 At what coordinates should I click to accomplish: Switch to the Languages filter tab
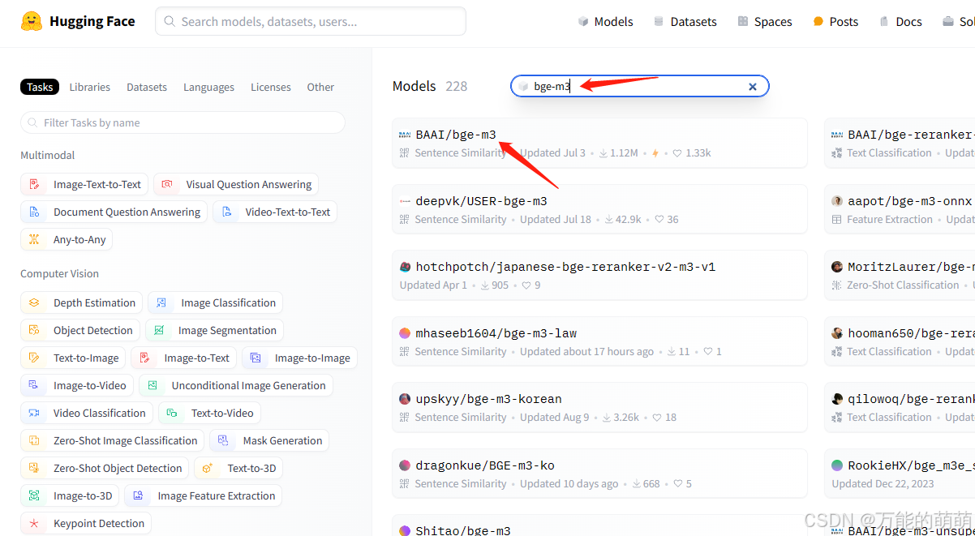click(x=208, y=87)
